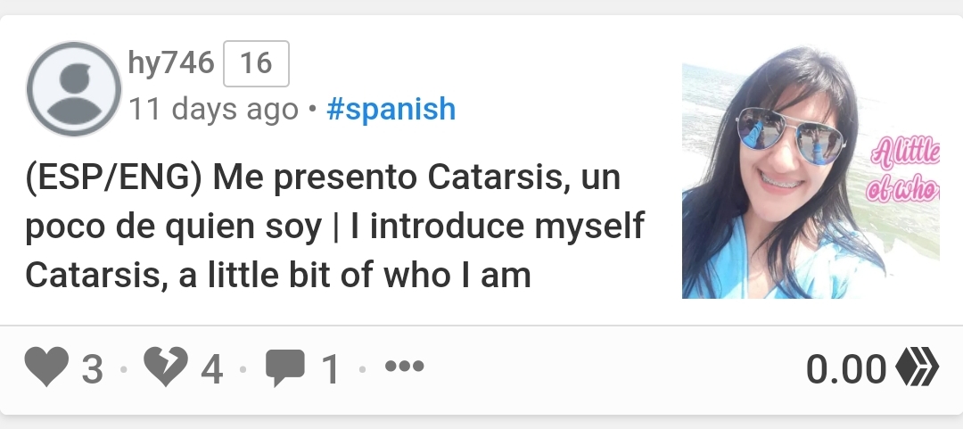Show the downvoters from the 4 count
Image resolution: width=963 pixels, height=429 pixels.
pos(212,368)
